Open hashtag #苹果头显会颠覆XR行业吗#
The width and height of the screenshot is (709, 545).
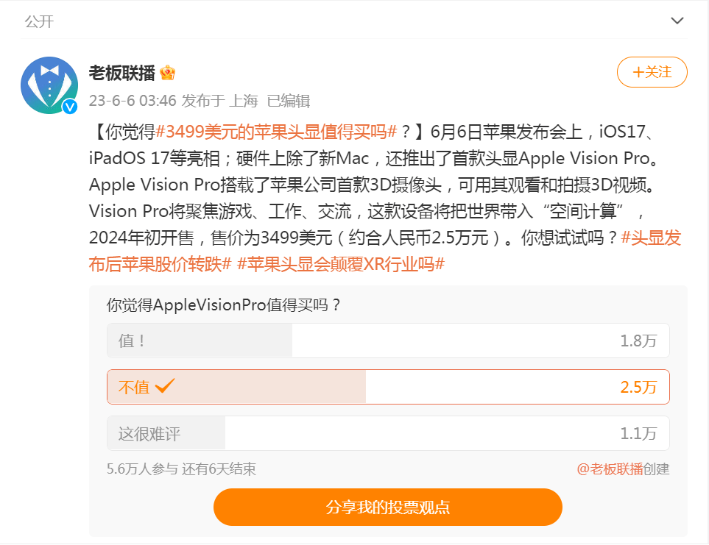click(341, 264)
